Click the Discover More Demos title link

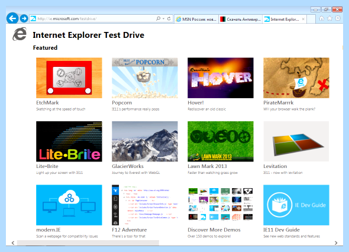point(214,230)
